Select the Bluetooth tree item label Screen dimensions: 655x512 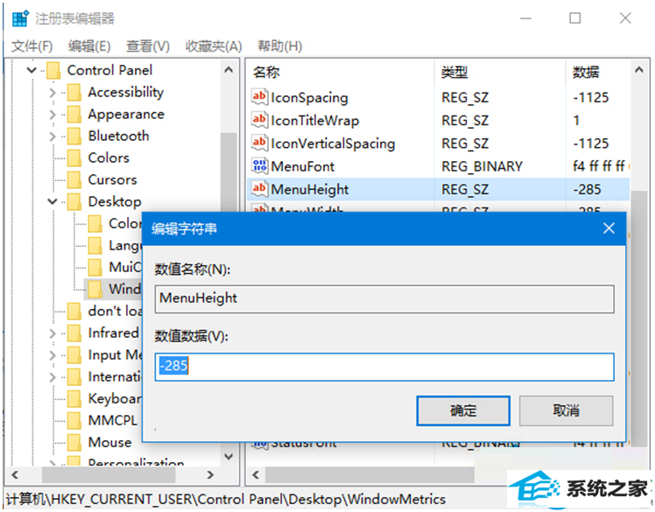(118, 136)
